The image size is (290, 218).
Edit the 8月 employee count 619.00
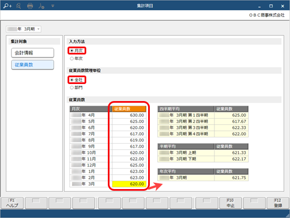[x=129, y=140]
